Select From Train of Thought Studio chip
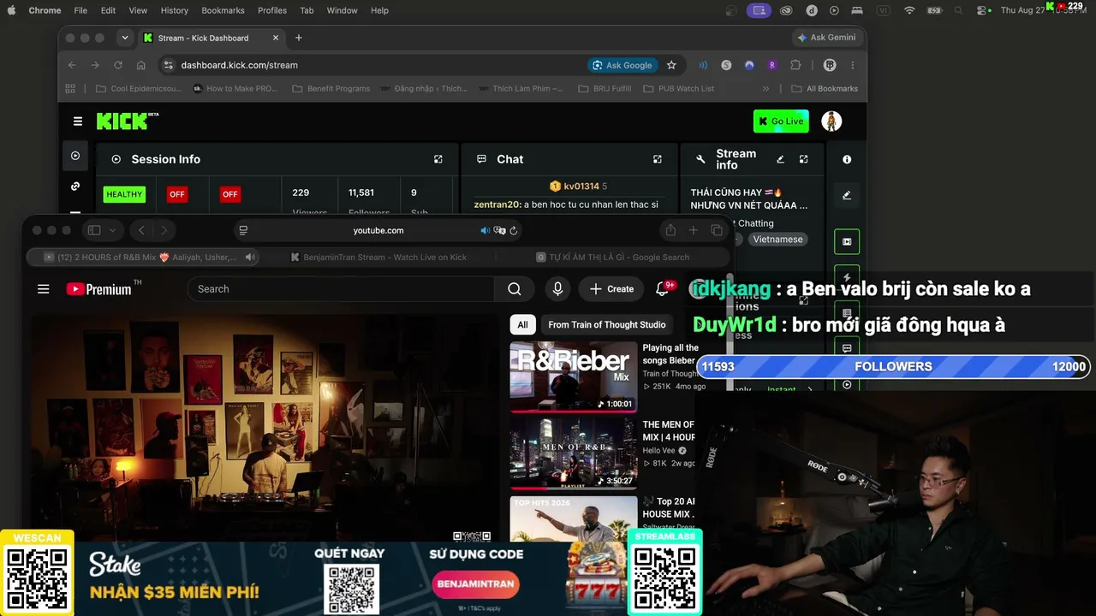The width and height of the screenshot is (1096, 616). (x=607, y=324)
